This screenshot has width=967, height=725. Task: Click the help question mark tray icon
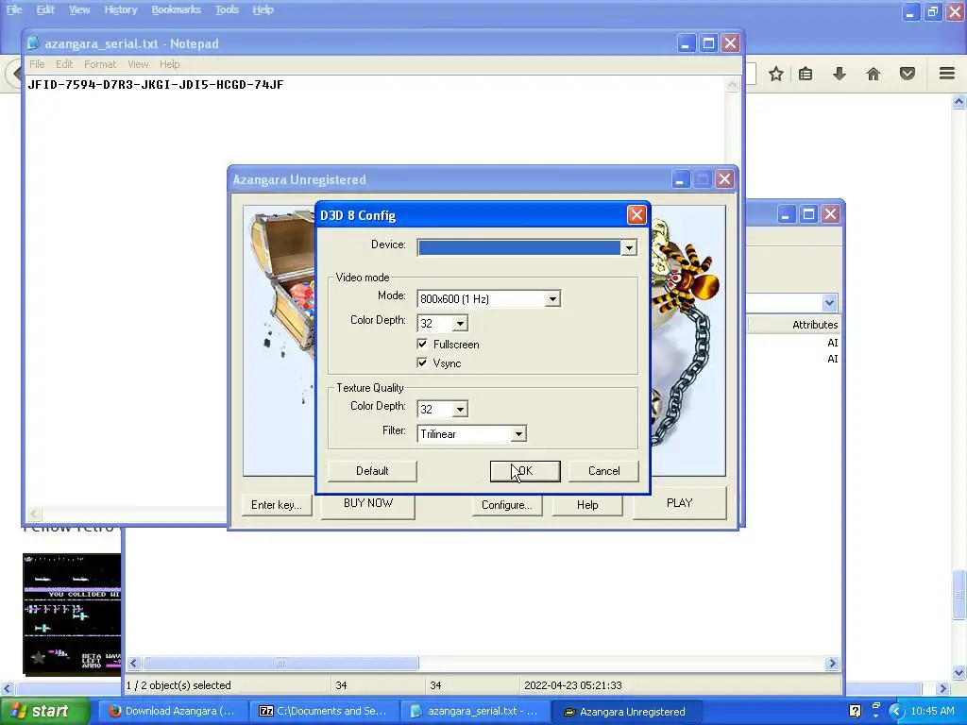point(855,711)
